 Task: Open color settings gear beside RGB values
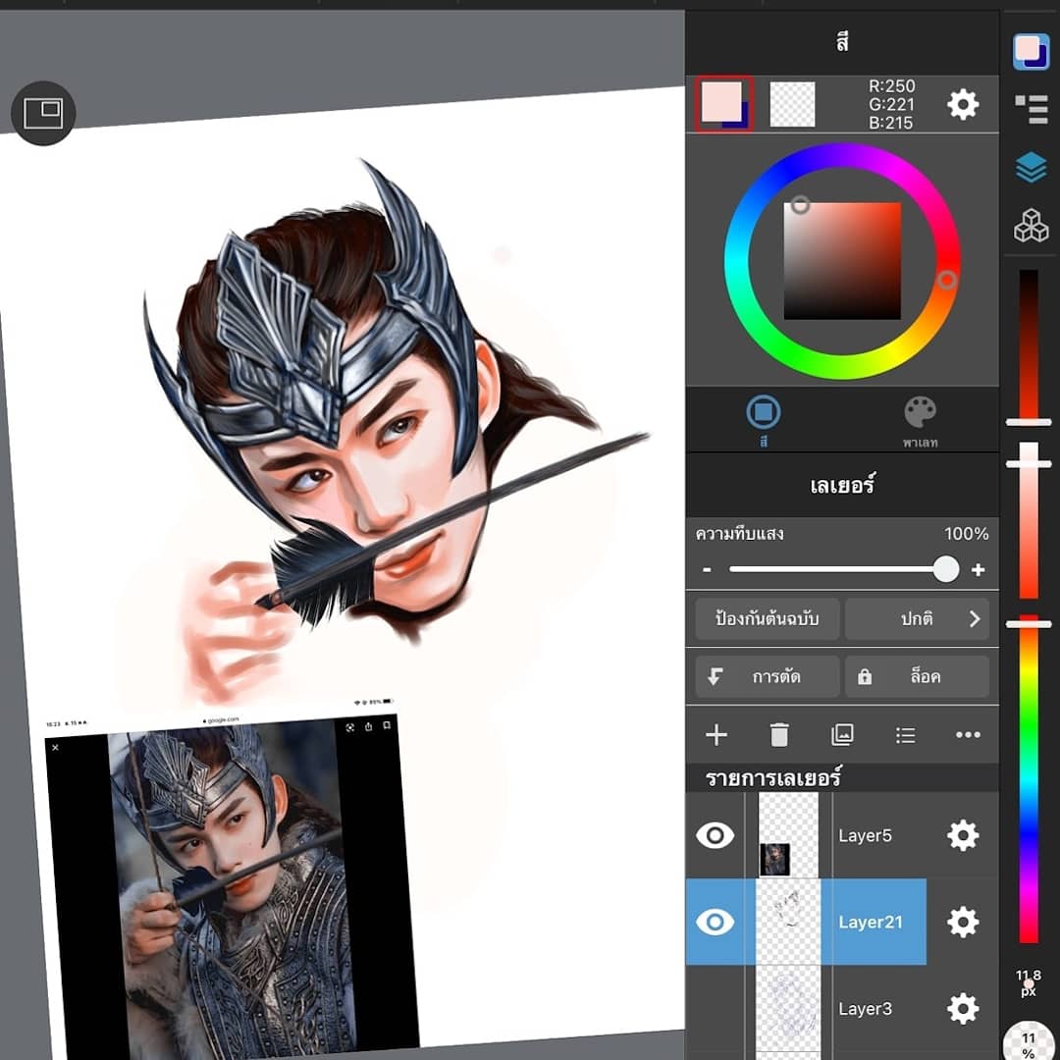click(x=963, y=105)
